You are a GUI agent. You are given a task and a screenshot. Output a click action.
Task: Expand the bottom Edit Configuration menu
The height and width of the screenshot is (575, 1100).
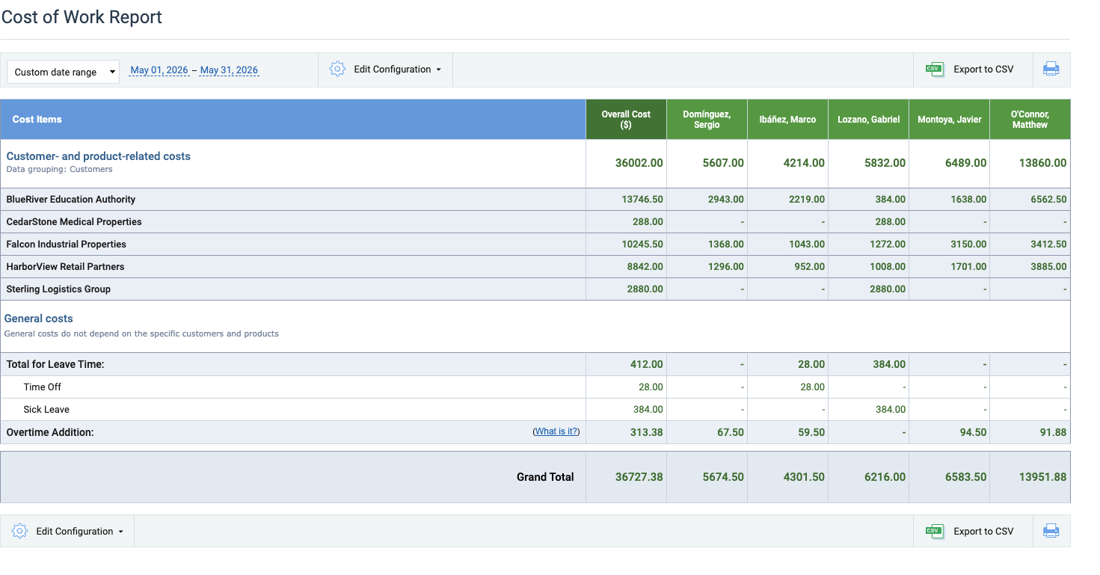tap(67, 532)
